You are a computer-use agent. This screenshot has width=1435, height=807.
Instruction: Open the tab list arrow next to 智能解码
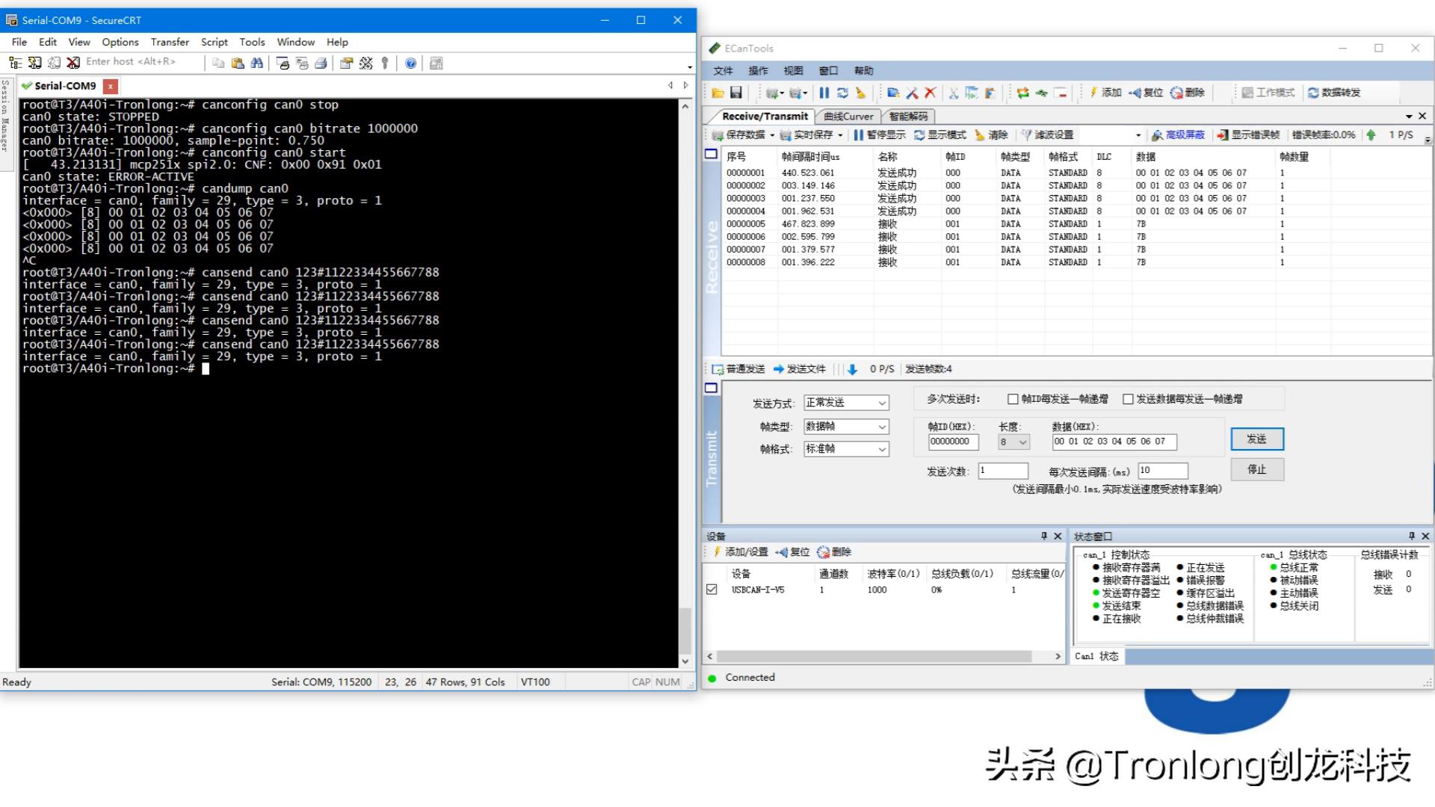[1409, 117]
